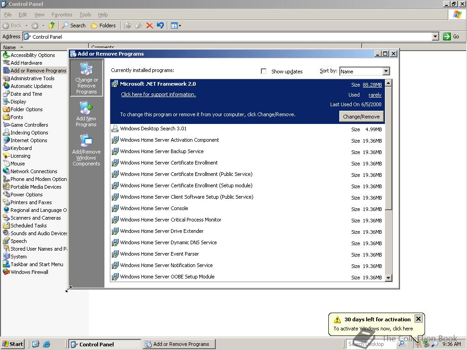
Task: Open the Back button history dropdown arrow
Action: pyautogui.click(x=26, y=26)
